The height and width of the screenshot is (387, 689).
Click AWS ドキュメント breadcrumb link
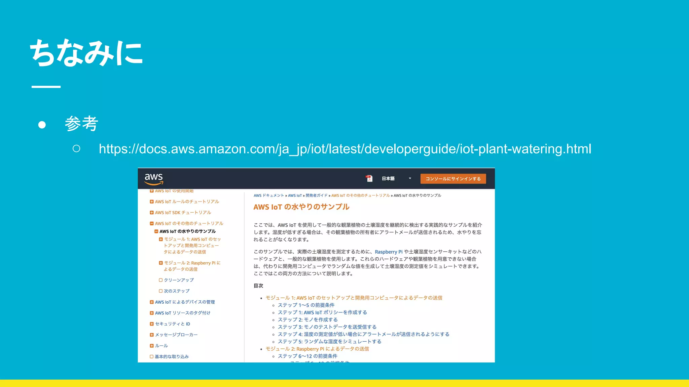269,196
